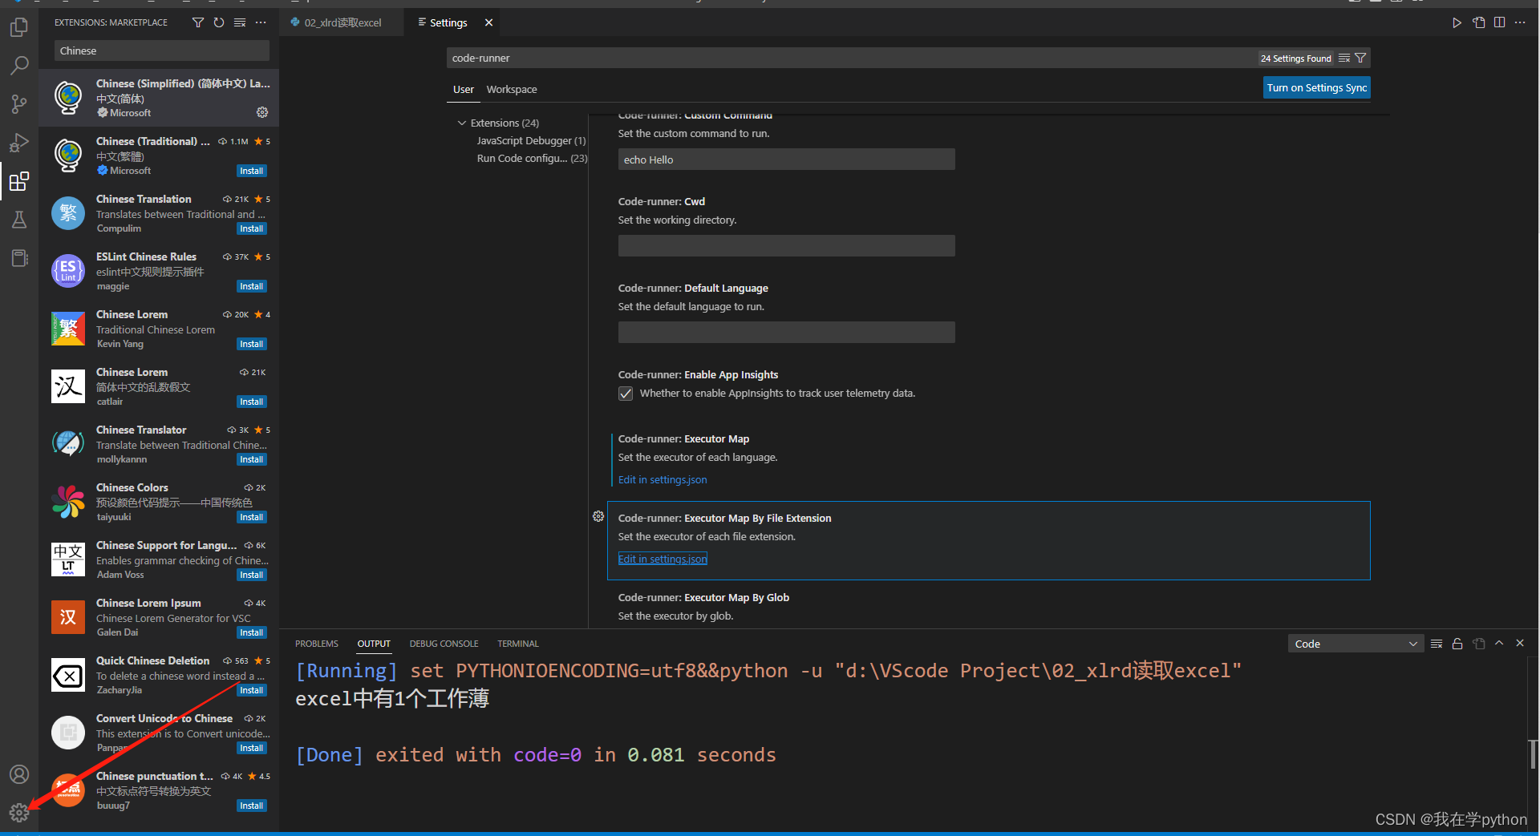The width and height of the screenshot is (1540, 836).
Task: Split the editor using the toolbar icon
Action: [1500, 22]
